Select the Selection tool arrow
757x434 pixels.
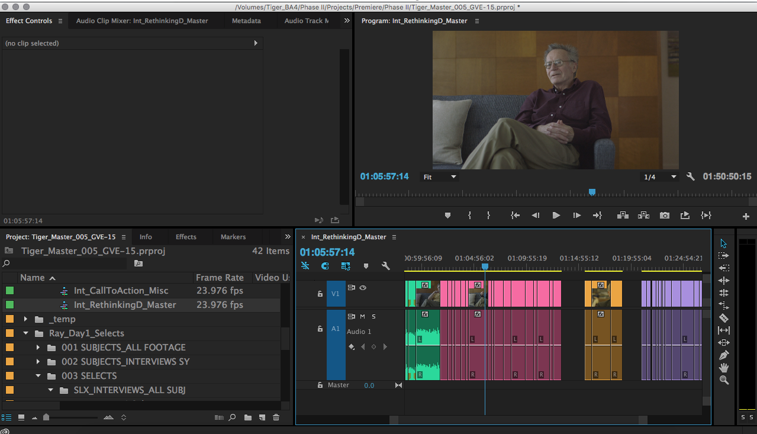coord(723,243)
